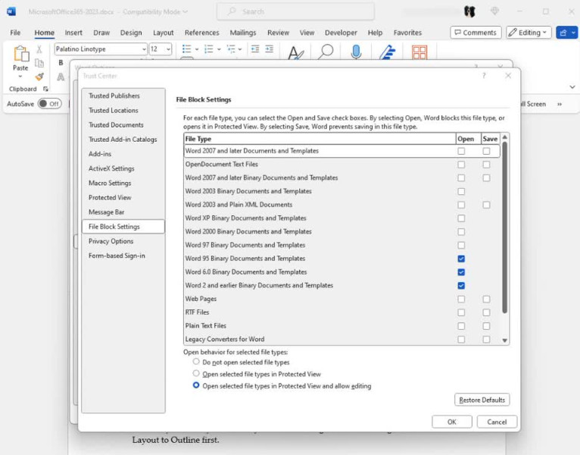Viewport: 580px width, 455px height.
Task: Open the font name dropdown
Action: [144, 49]
